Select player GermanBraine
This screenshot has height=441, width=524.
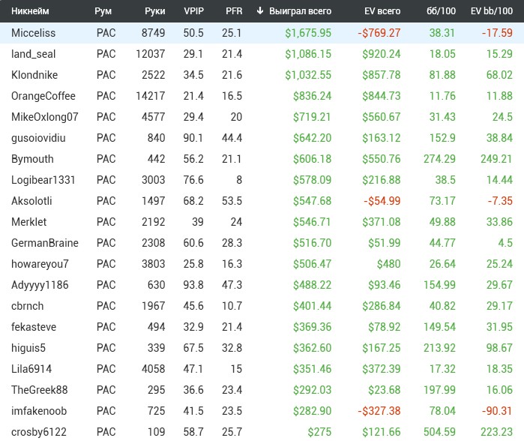(x=45, y=243)
